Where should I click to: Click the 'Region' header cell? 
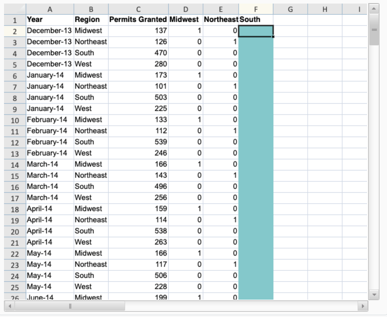(x=91, y=20)
